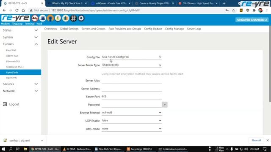
Task: Open the blue cat icon in header
Action: coord(42,18)
